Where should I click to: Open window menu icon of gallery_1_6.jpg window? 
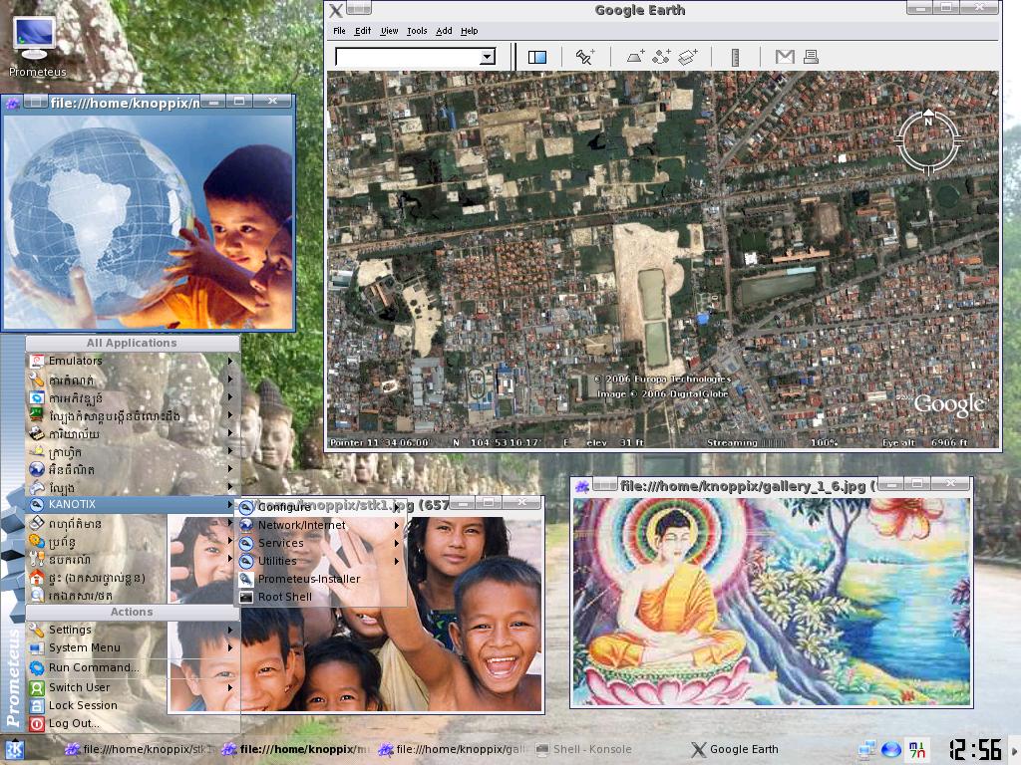click(x=582, y=486)
